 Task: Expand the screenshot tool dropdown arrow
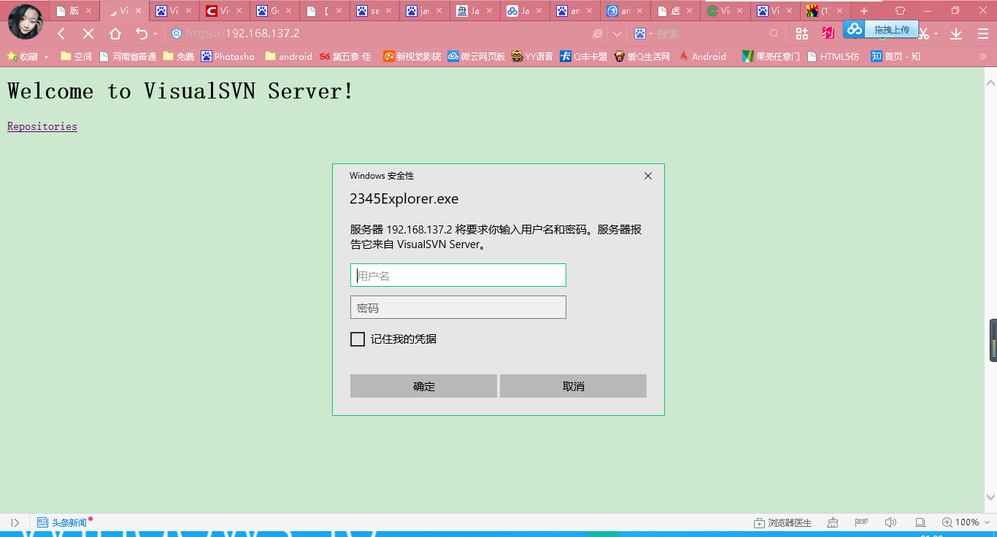pyautogui.click(x=936, y=34)
